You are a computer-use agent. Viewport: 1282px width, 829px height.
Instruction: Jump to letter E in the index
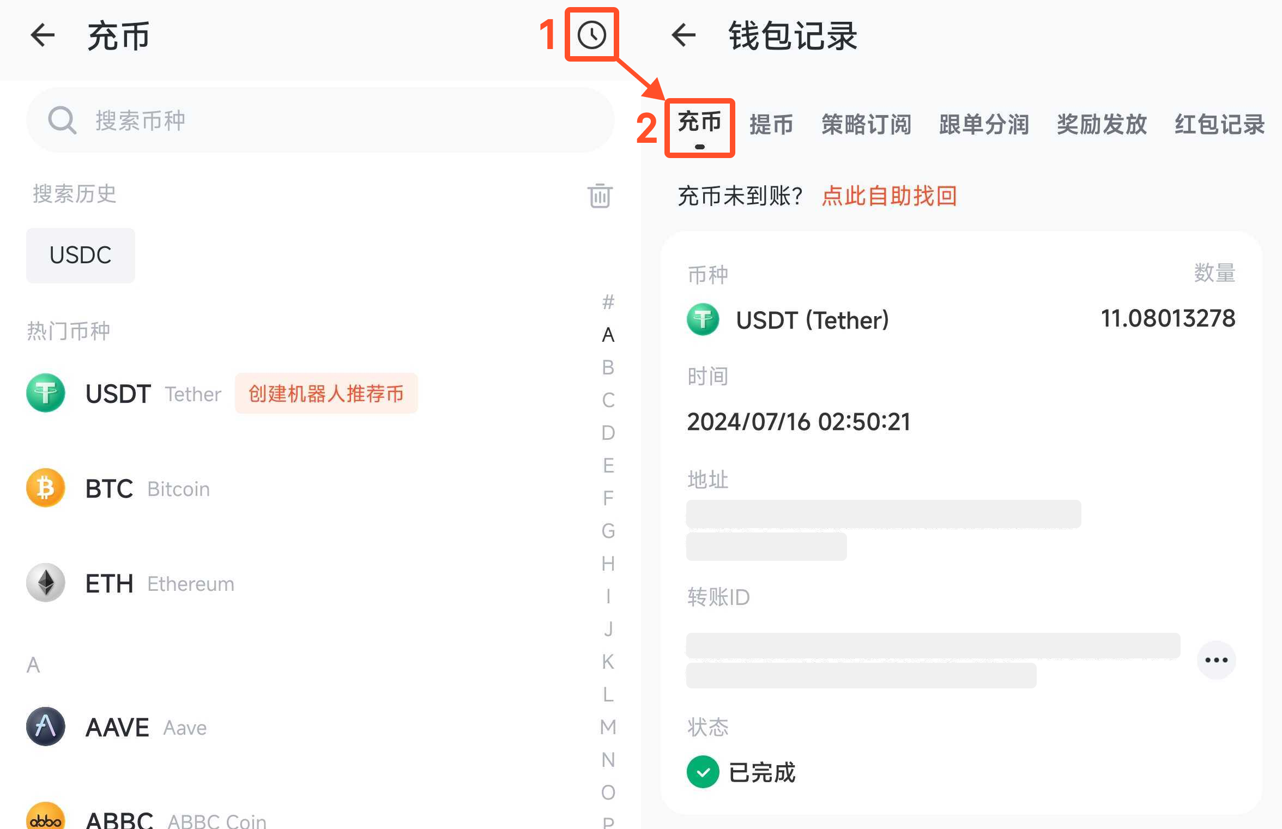608,465
